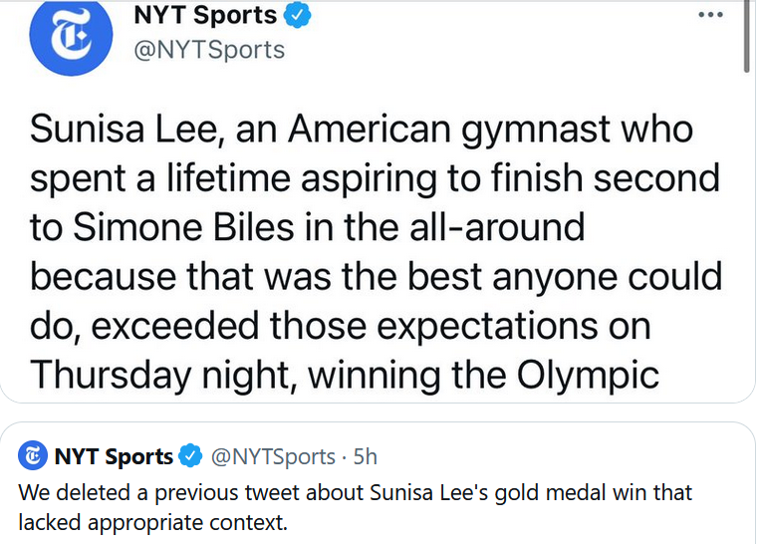Click the verified badge beside the top NYT Sports name
Screen dimensions: 761x544
(301, 16)
